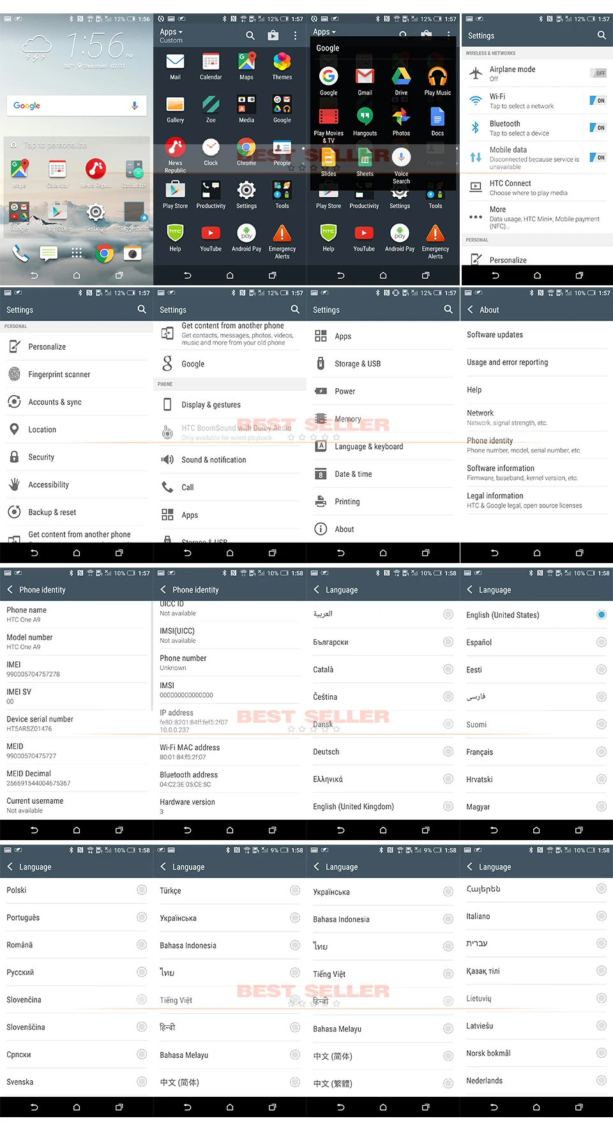Choose Deutsch language radio button
The height and width of the screenshot is (1130, 613).
(448, 751)
